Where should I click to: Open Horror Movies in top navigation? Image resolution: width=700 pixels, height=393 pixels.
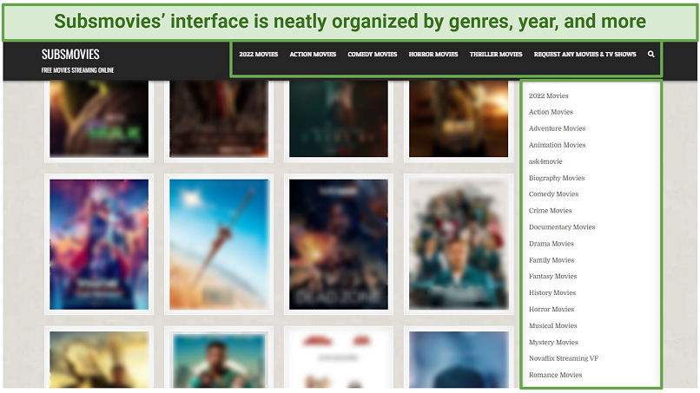tap(433, 54)
